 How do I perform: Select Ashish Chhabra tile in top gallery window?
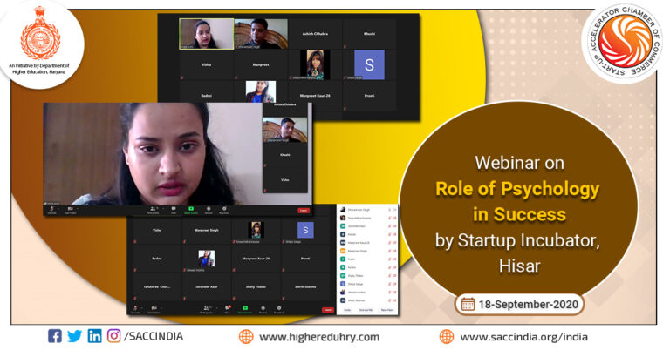tap(315, 34)
